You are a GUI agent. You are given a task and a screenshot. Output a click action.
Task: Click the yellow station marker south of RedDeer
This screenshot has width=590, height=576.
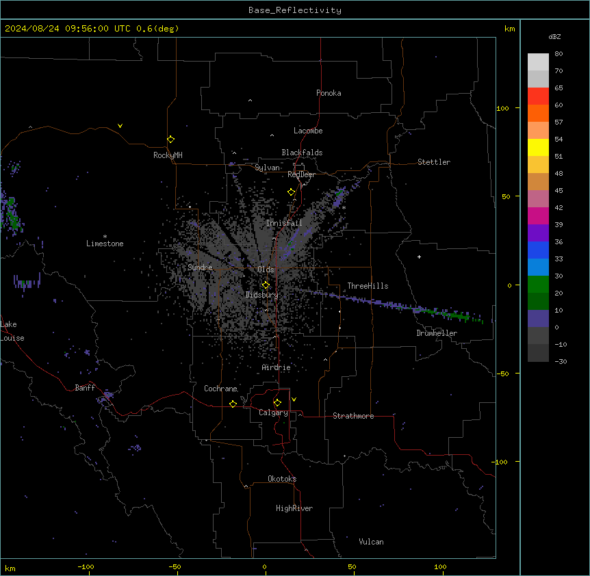point(291,192)
